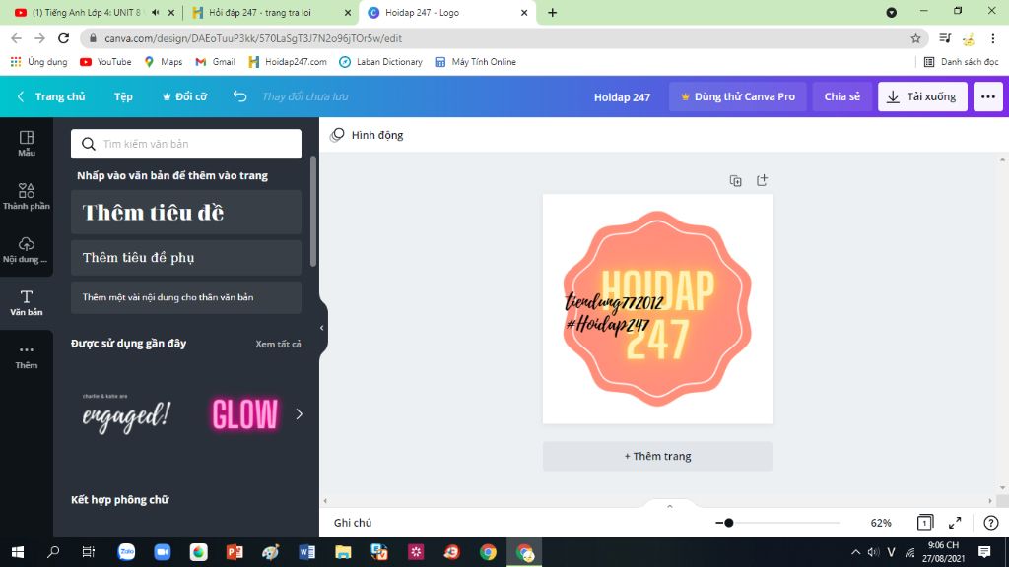
Task: Expand recent styles with the right chevron
Action: point(299,414)
